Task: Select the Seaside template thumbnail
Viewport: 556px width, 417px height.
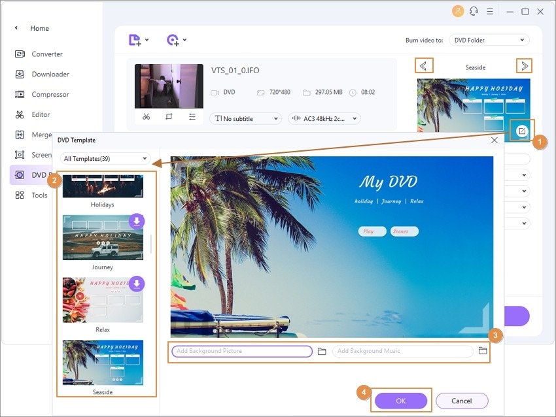Action: click(x=103, y=363)
